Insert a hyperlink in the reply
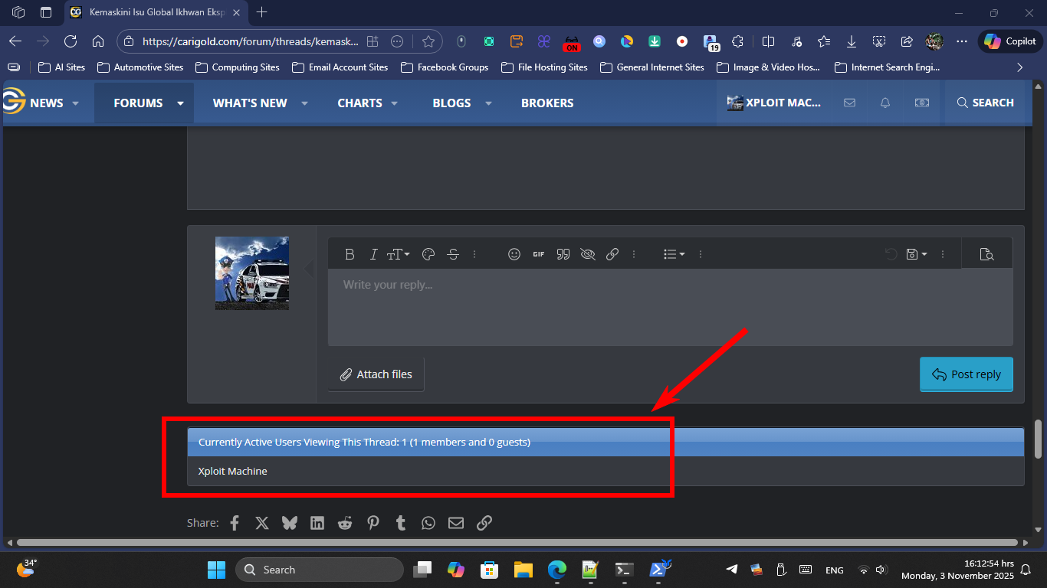 coord(612,254)
